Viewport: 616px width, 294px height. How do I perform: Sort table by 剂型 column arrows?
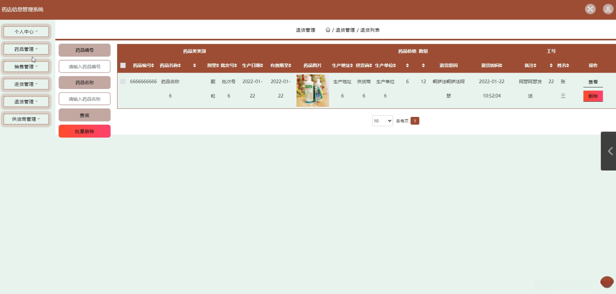click(218, 66)
